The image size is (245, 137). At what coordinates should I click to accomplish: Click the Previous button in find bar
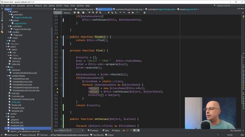pos(93,131)
